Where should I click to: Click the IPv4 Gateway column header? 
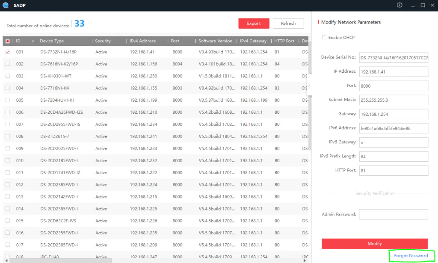tap(253, 41)
